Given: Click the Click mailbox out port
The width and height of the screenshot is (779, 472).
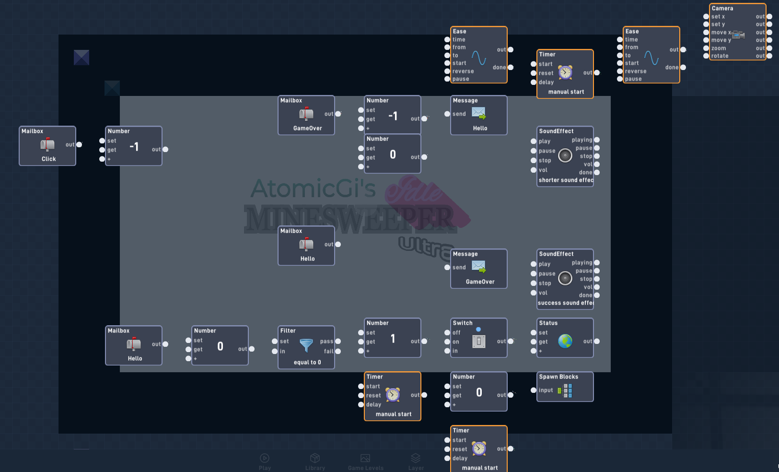Looking at the screenshot, I should pyautogui.click(x=79, y=144).
